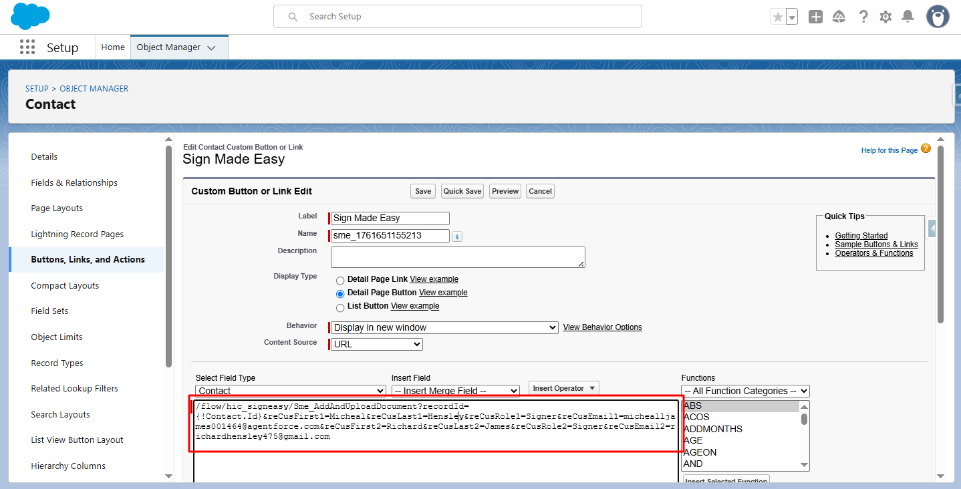The height and width of the screenshot is (489, 961).
Task: Expand the Behavior dropdown
Action: (x=444, y=327)
